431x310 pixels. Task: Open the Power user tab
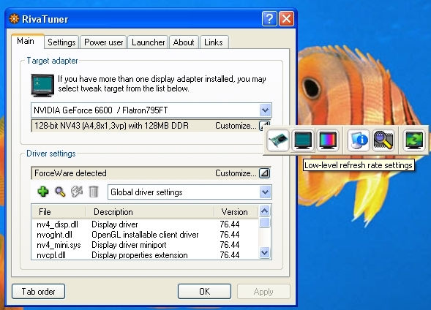coord(104,42)
